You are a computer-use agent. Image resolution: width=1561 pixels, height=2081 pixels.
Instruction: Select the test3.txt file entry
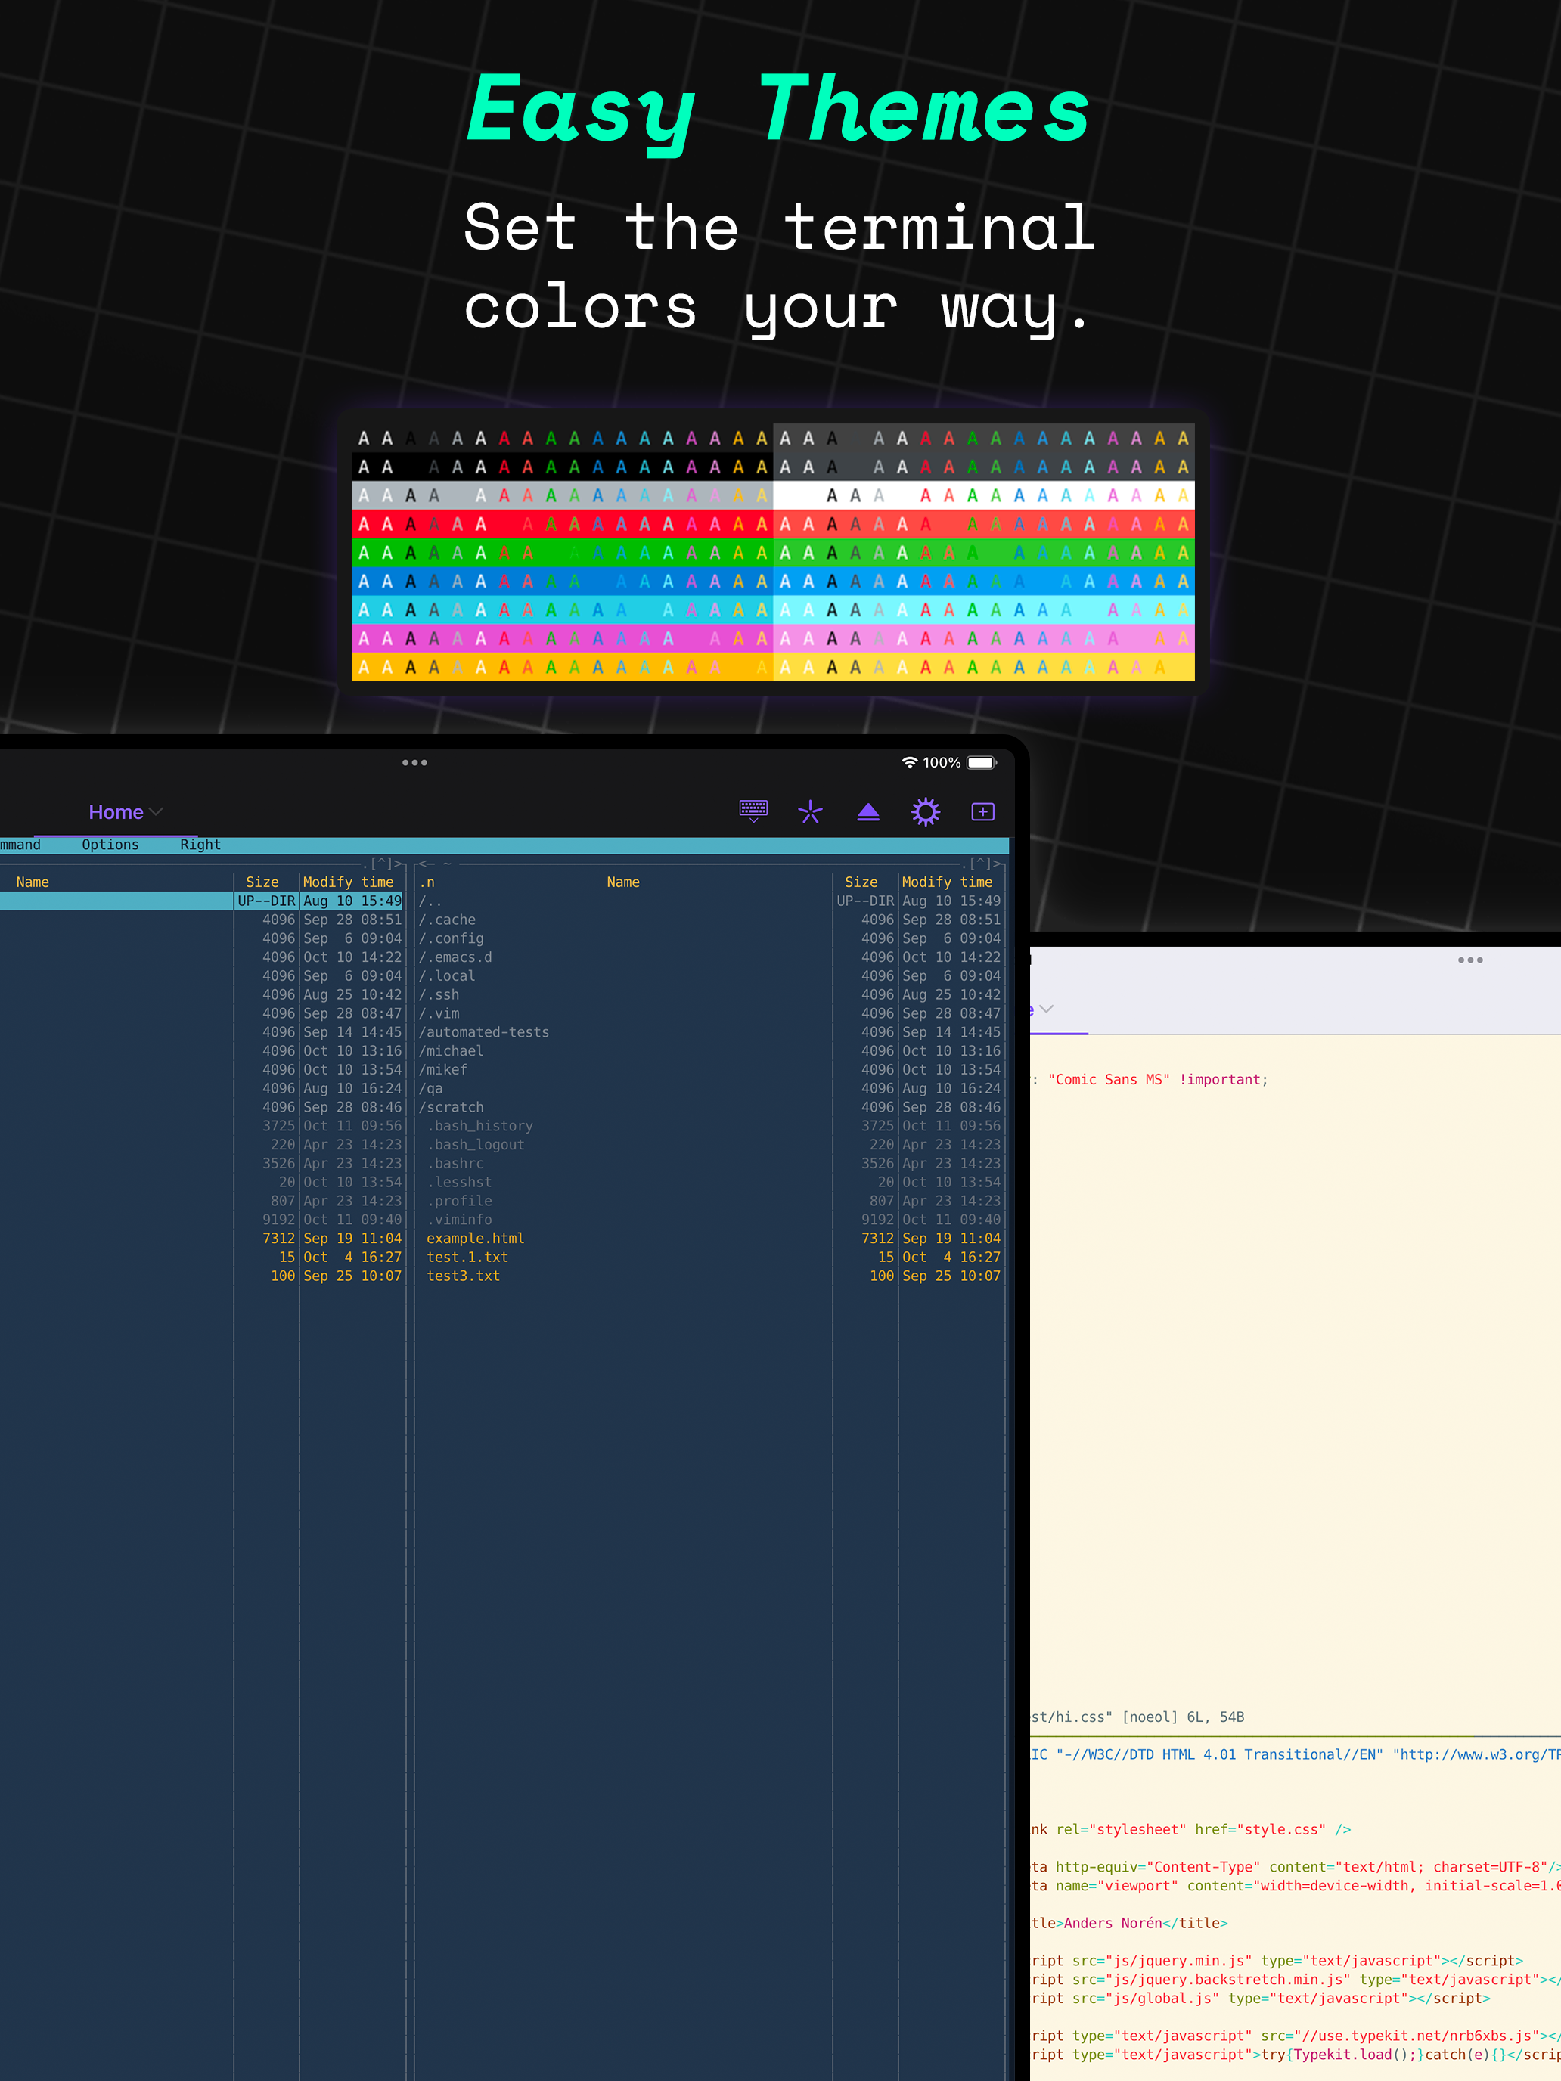[463, 1276]
